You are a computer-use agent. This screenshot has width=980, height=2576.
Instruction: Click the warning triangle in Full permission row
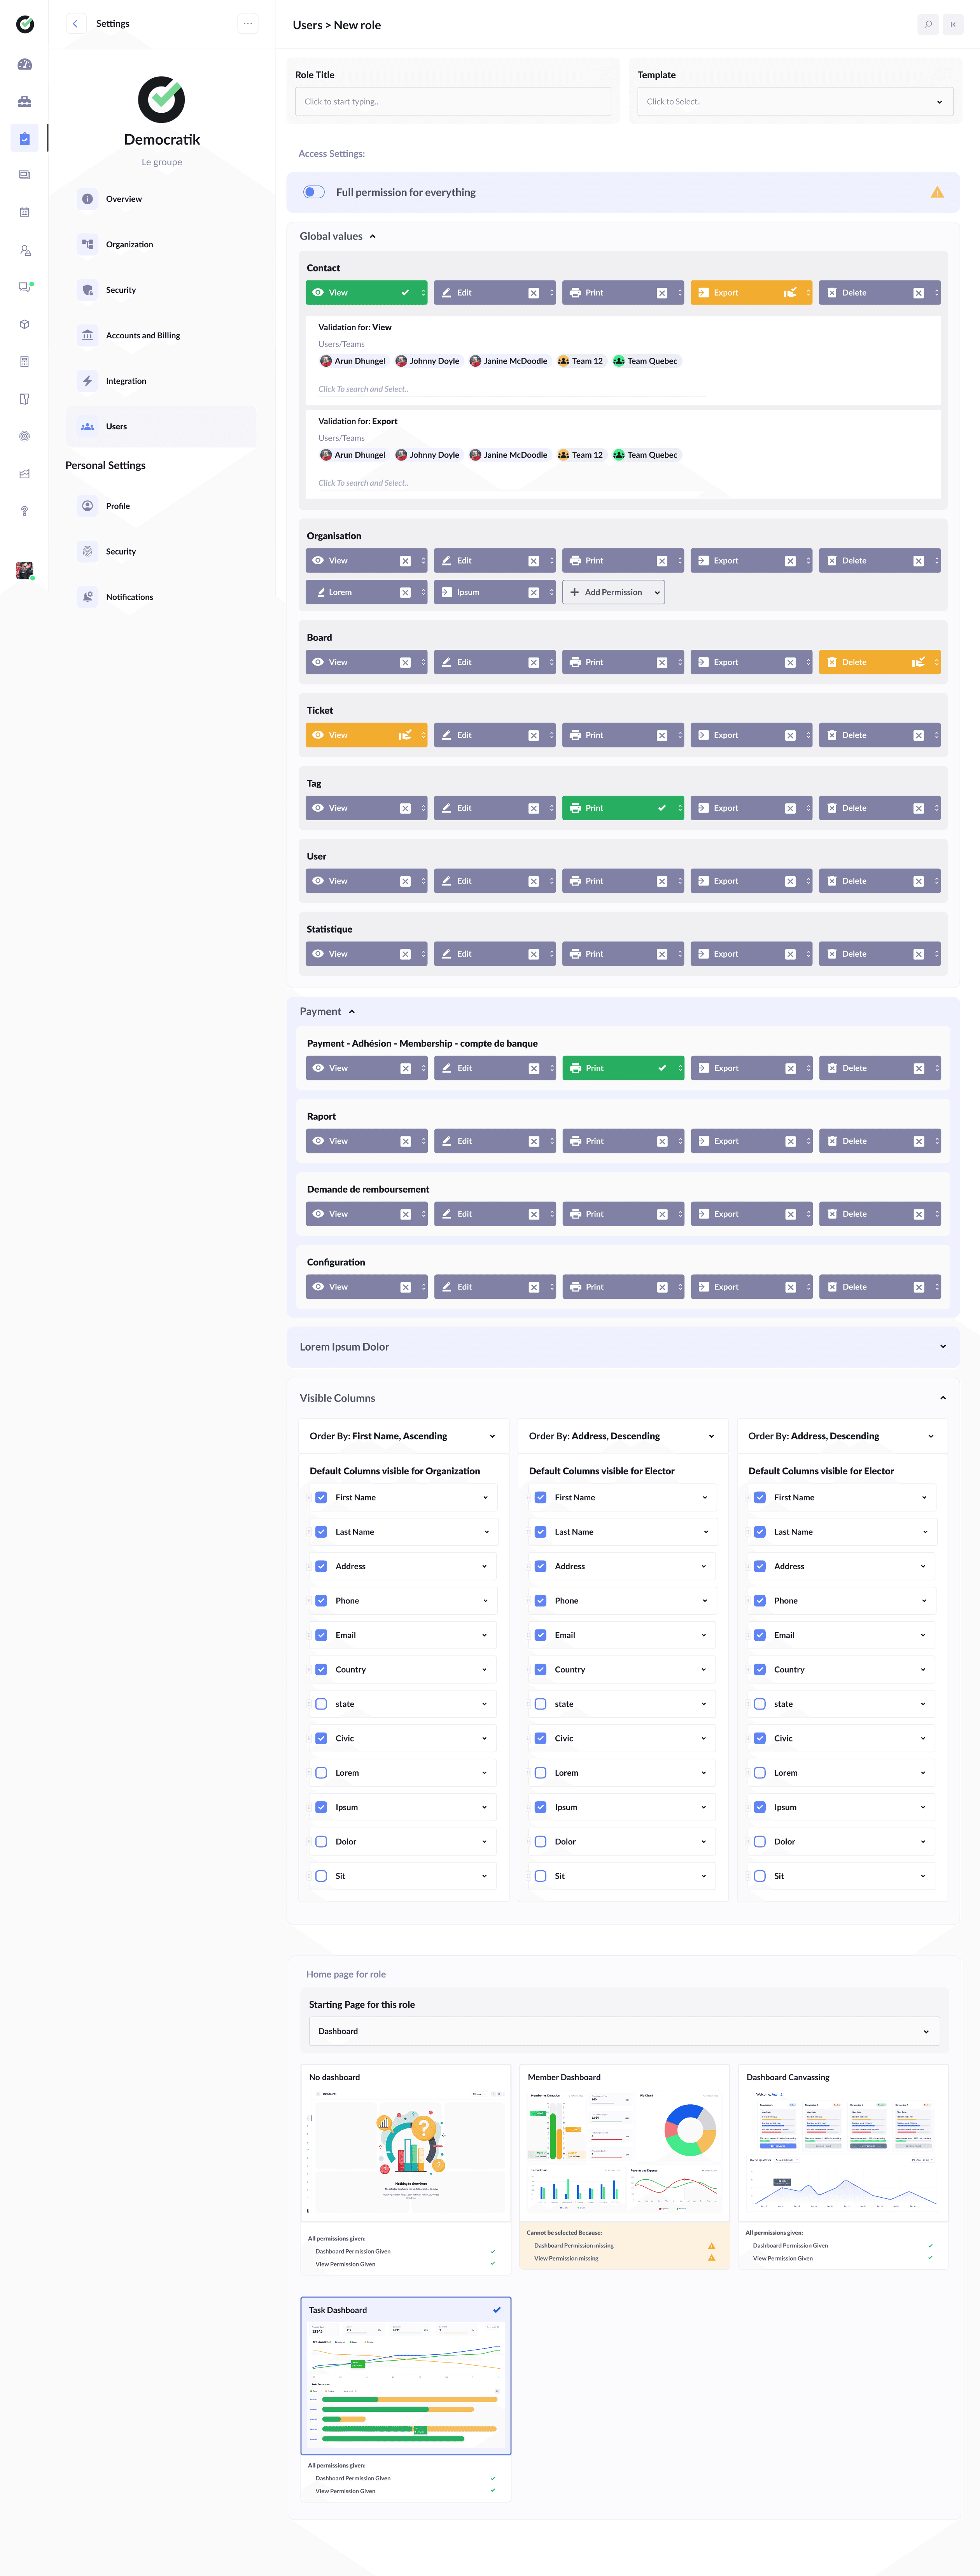pyautogui.click(x=937, y=192)
